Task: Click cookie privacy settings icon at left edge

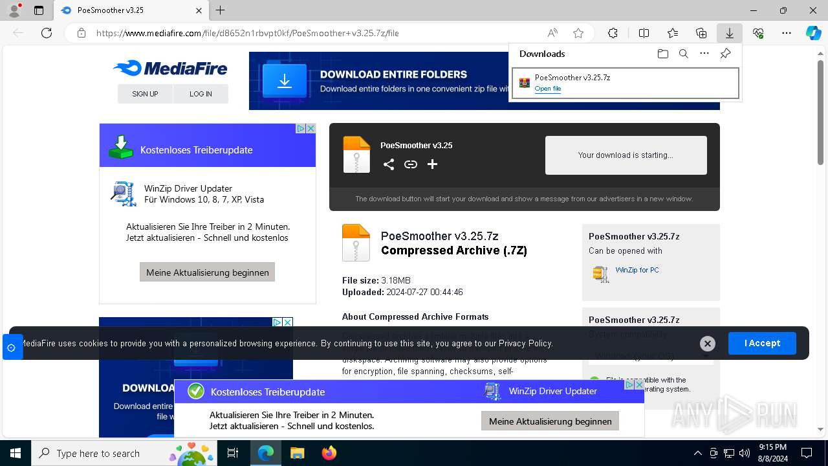Action: [x=11, y=348]
